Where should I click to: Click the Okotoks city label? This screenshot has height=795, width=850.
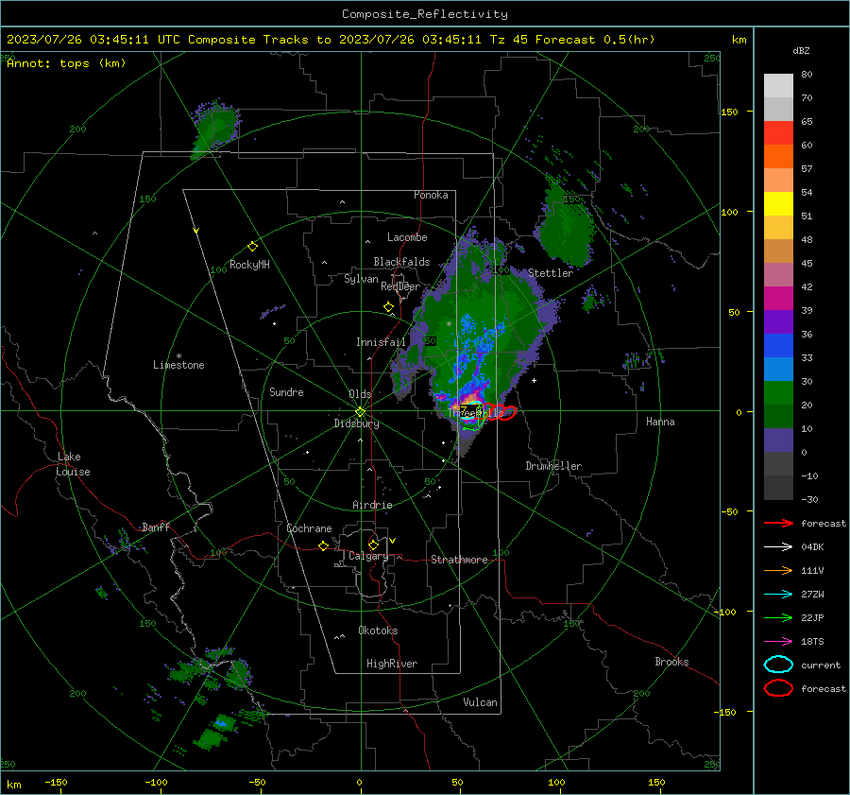pyautogui.click(x=378, y=631)
